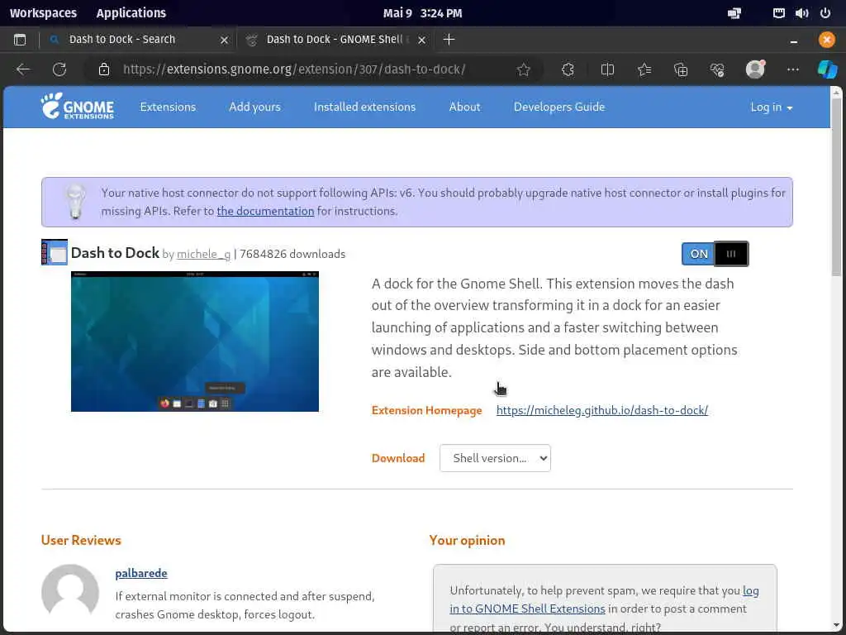Open the browser extensions puzzle icon
This screenshot has width=846, height=635.
pos(568,69)
